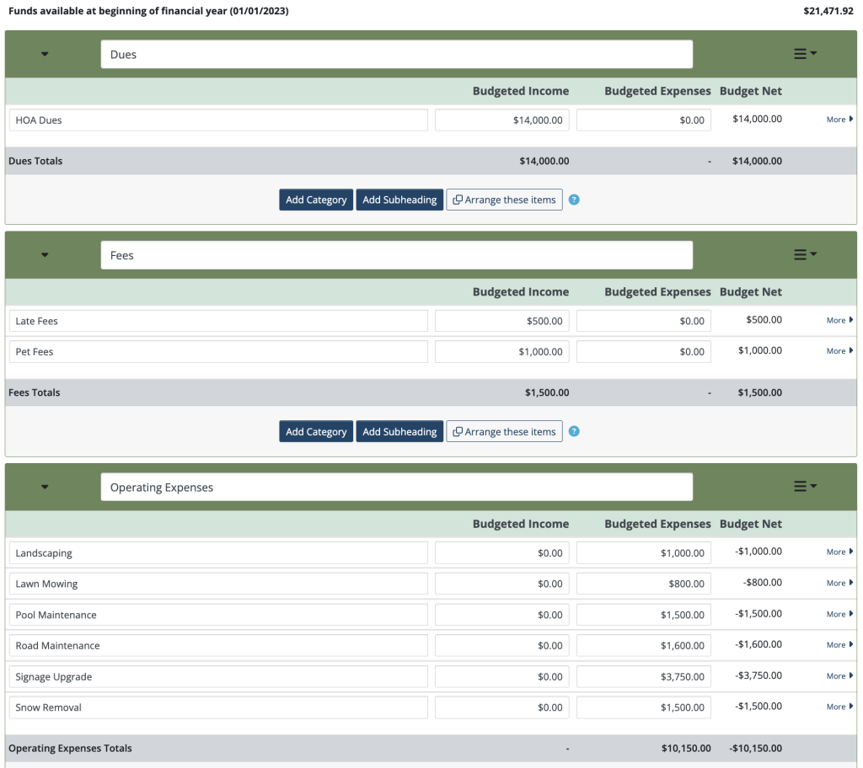Viewport: 863px width, 768px height.
Task: Edit the HOA Dues budgeted income field
Action: point(501,120)
